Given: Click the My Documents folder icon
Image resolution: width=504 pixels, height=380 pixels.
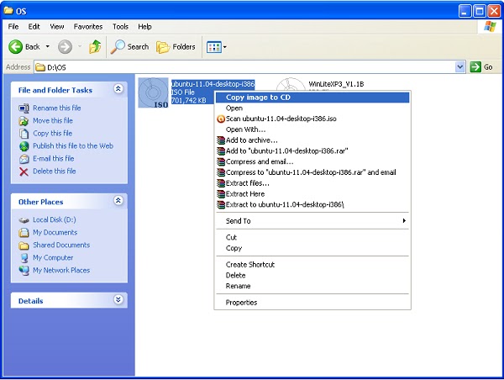Looking at the screenshot, I should (24, 232).
